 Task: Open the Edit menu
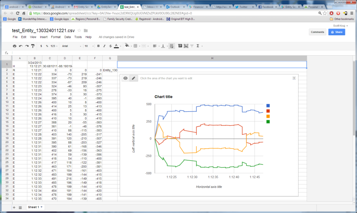pyautogui.click(x=24, y=37)
